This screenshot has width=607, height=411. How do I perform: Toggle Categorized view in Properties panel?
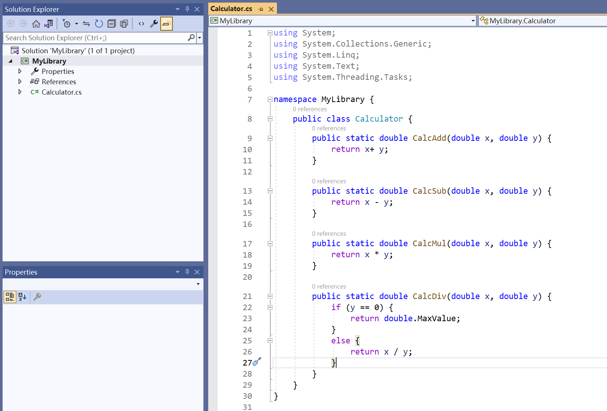click(x=10, y=297)
